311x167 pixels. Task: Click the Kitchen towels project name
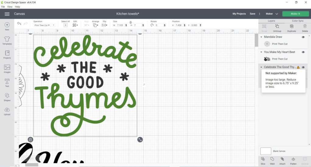128,14
